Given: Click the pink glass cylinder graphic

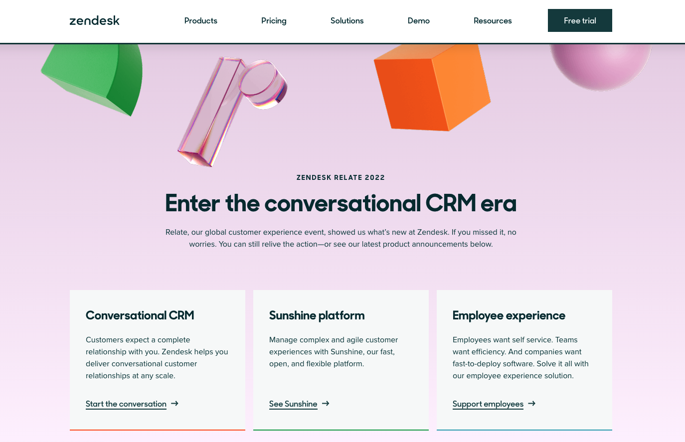Looking at the screenshot, I should click(x=232, y=112).
